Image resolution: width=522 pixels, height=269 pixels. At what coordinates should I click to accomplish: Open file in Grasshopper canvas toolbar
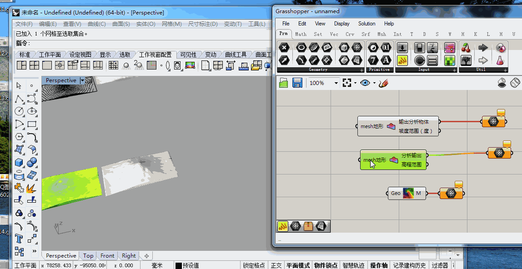(x=284, y=83)
